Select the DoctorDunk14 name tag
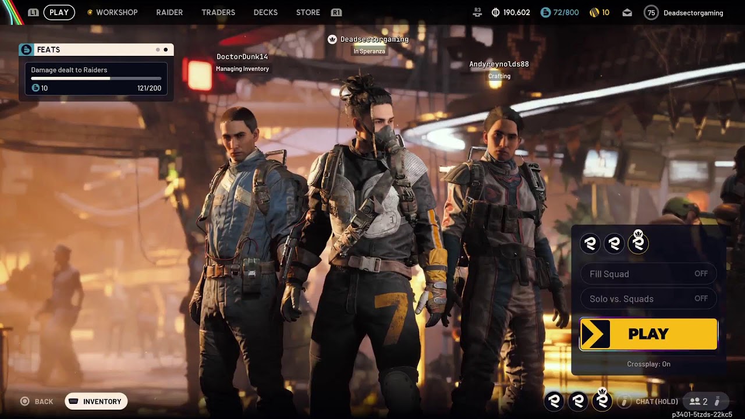 click(242, 56)
